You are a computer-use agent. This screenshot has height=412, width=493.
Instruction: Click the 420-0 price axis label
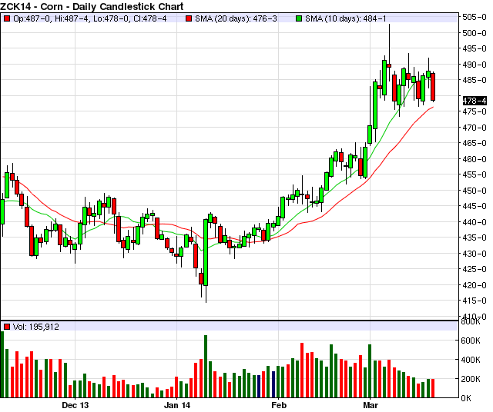[475, 285]
